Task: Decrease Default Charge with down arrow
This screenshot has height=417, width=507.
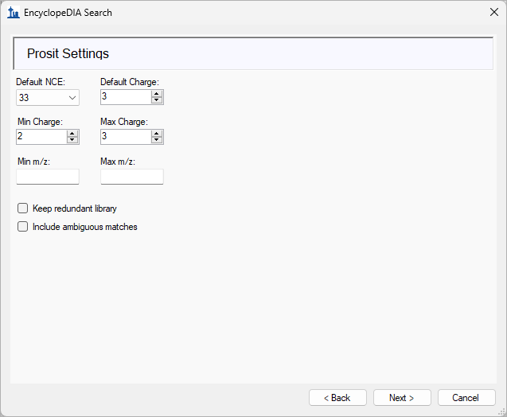Action: [157, 100]
